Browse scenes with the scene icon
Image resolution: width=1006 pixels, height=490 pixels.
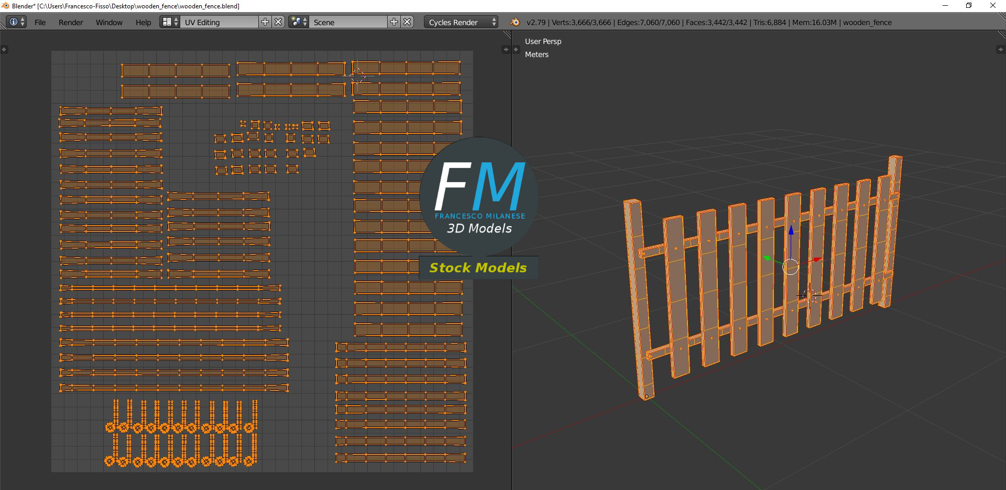coord(299,22)
